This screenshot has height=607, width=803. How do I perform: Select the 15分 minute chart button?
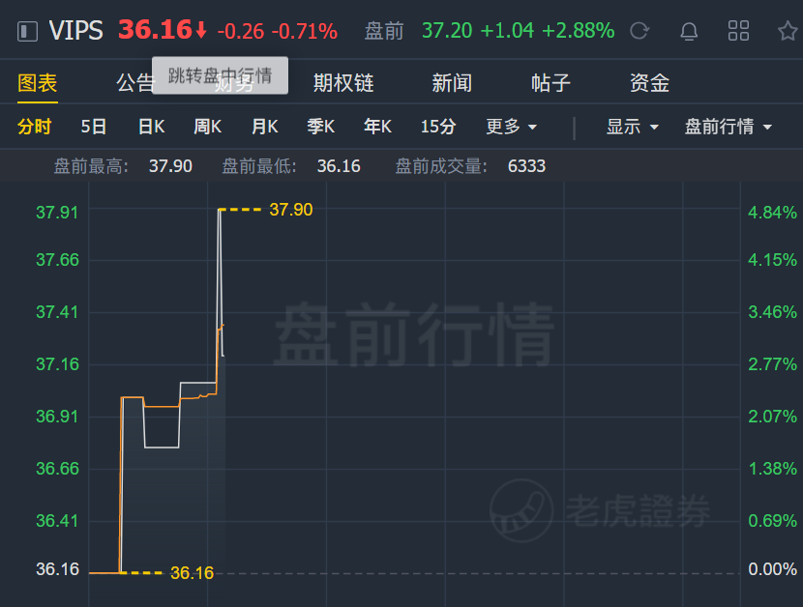[438, 126]
